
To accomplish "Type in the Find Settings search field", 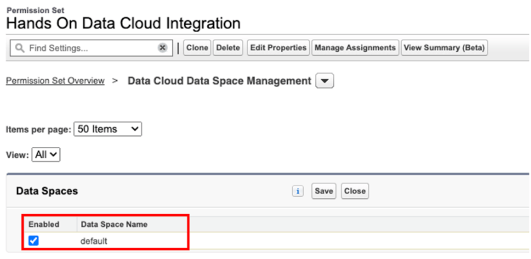I will 88,48.
